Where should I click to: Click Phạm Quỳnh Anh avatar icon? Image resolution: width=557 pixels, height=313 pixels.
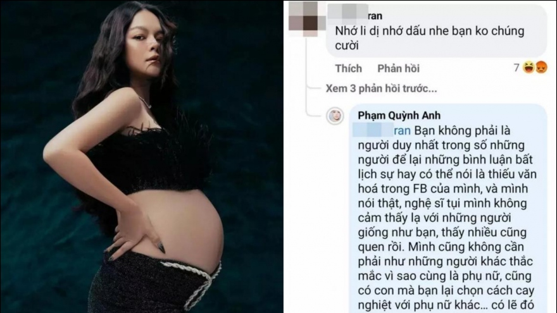335,116
